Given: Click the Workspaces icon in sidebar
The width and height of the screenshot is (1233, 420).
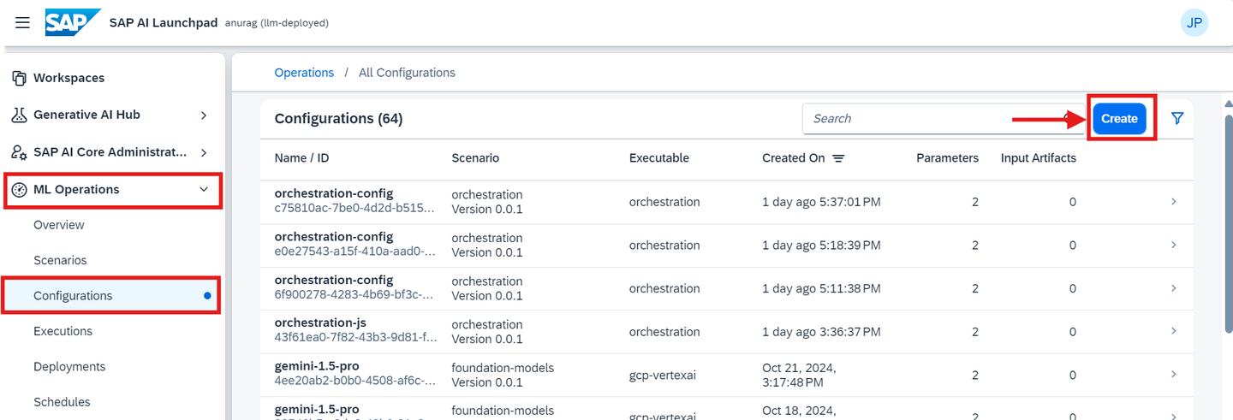Looking at the screenshot, I should pos(19,78).
